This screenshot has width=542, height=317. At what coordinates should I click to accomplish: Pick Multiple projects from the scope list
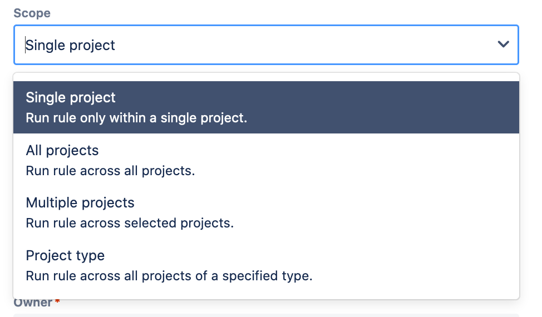pos(266,212)
